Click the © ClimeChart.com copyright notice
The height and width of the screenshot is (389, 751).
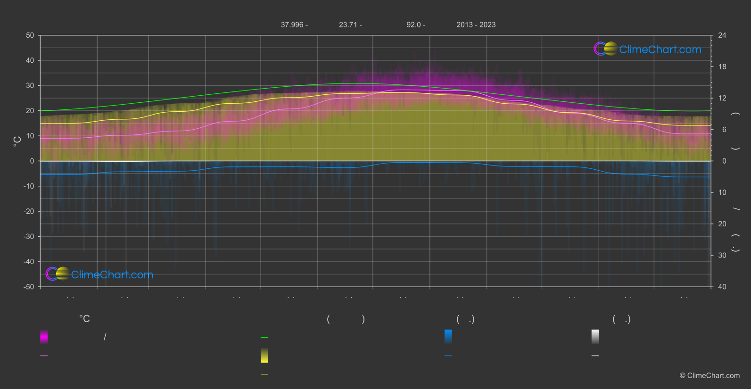710,376
